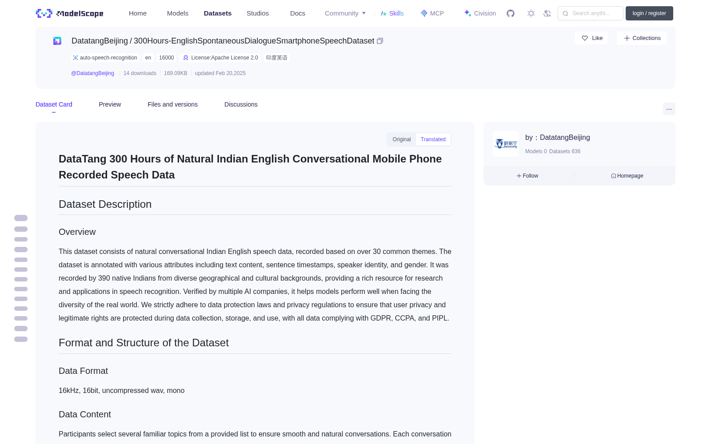Image resolution: width=711 pixels, height=444 pixels.
Task: Click 'Datasets 636' in the owner card
Action: (565, 151)
